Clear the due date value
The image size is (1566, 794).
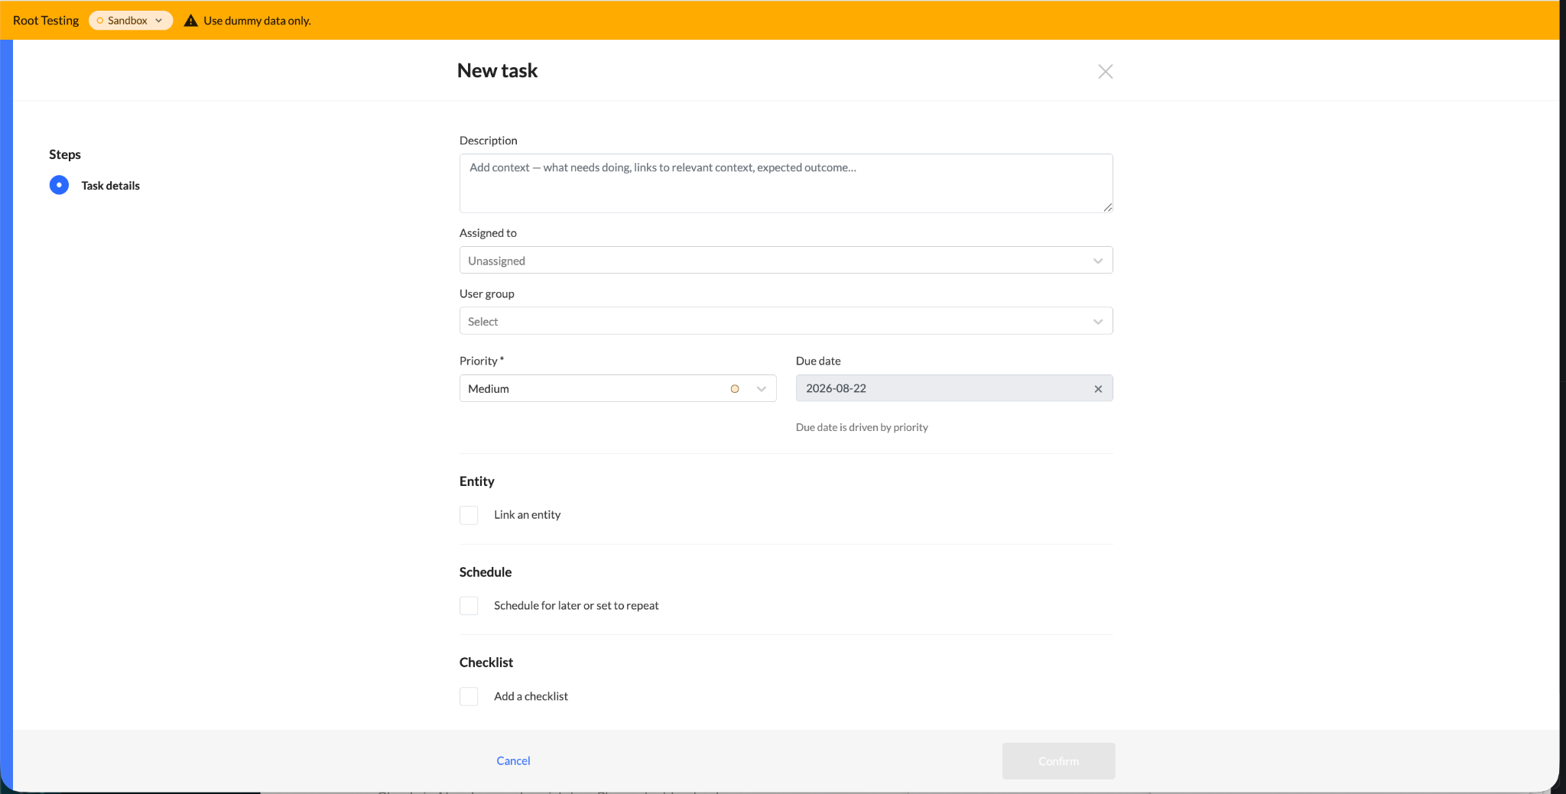[x=1098, y=389]
